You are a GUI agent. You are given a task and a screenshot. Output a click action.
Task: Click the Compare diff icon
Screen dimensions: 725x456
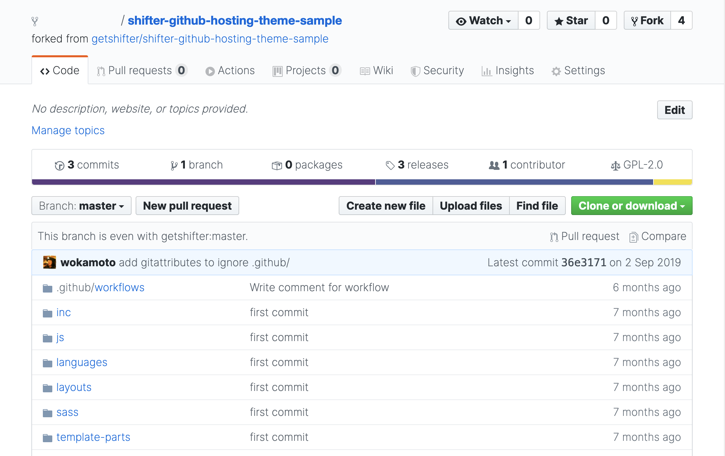633,237
